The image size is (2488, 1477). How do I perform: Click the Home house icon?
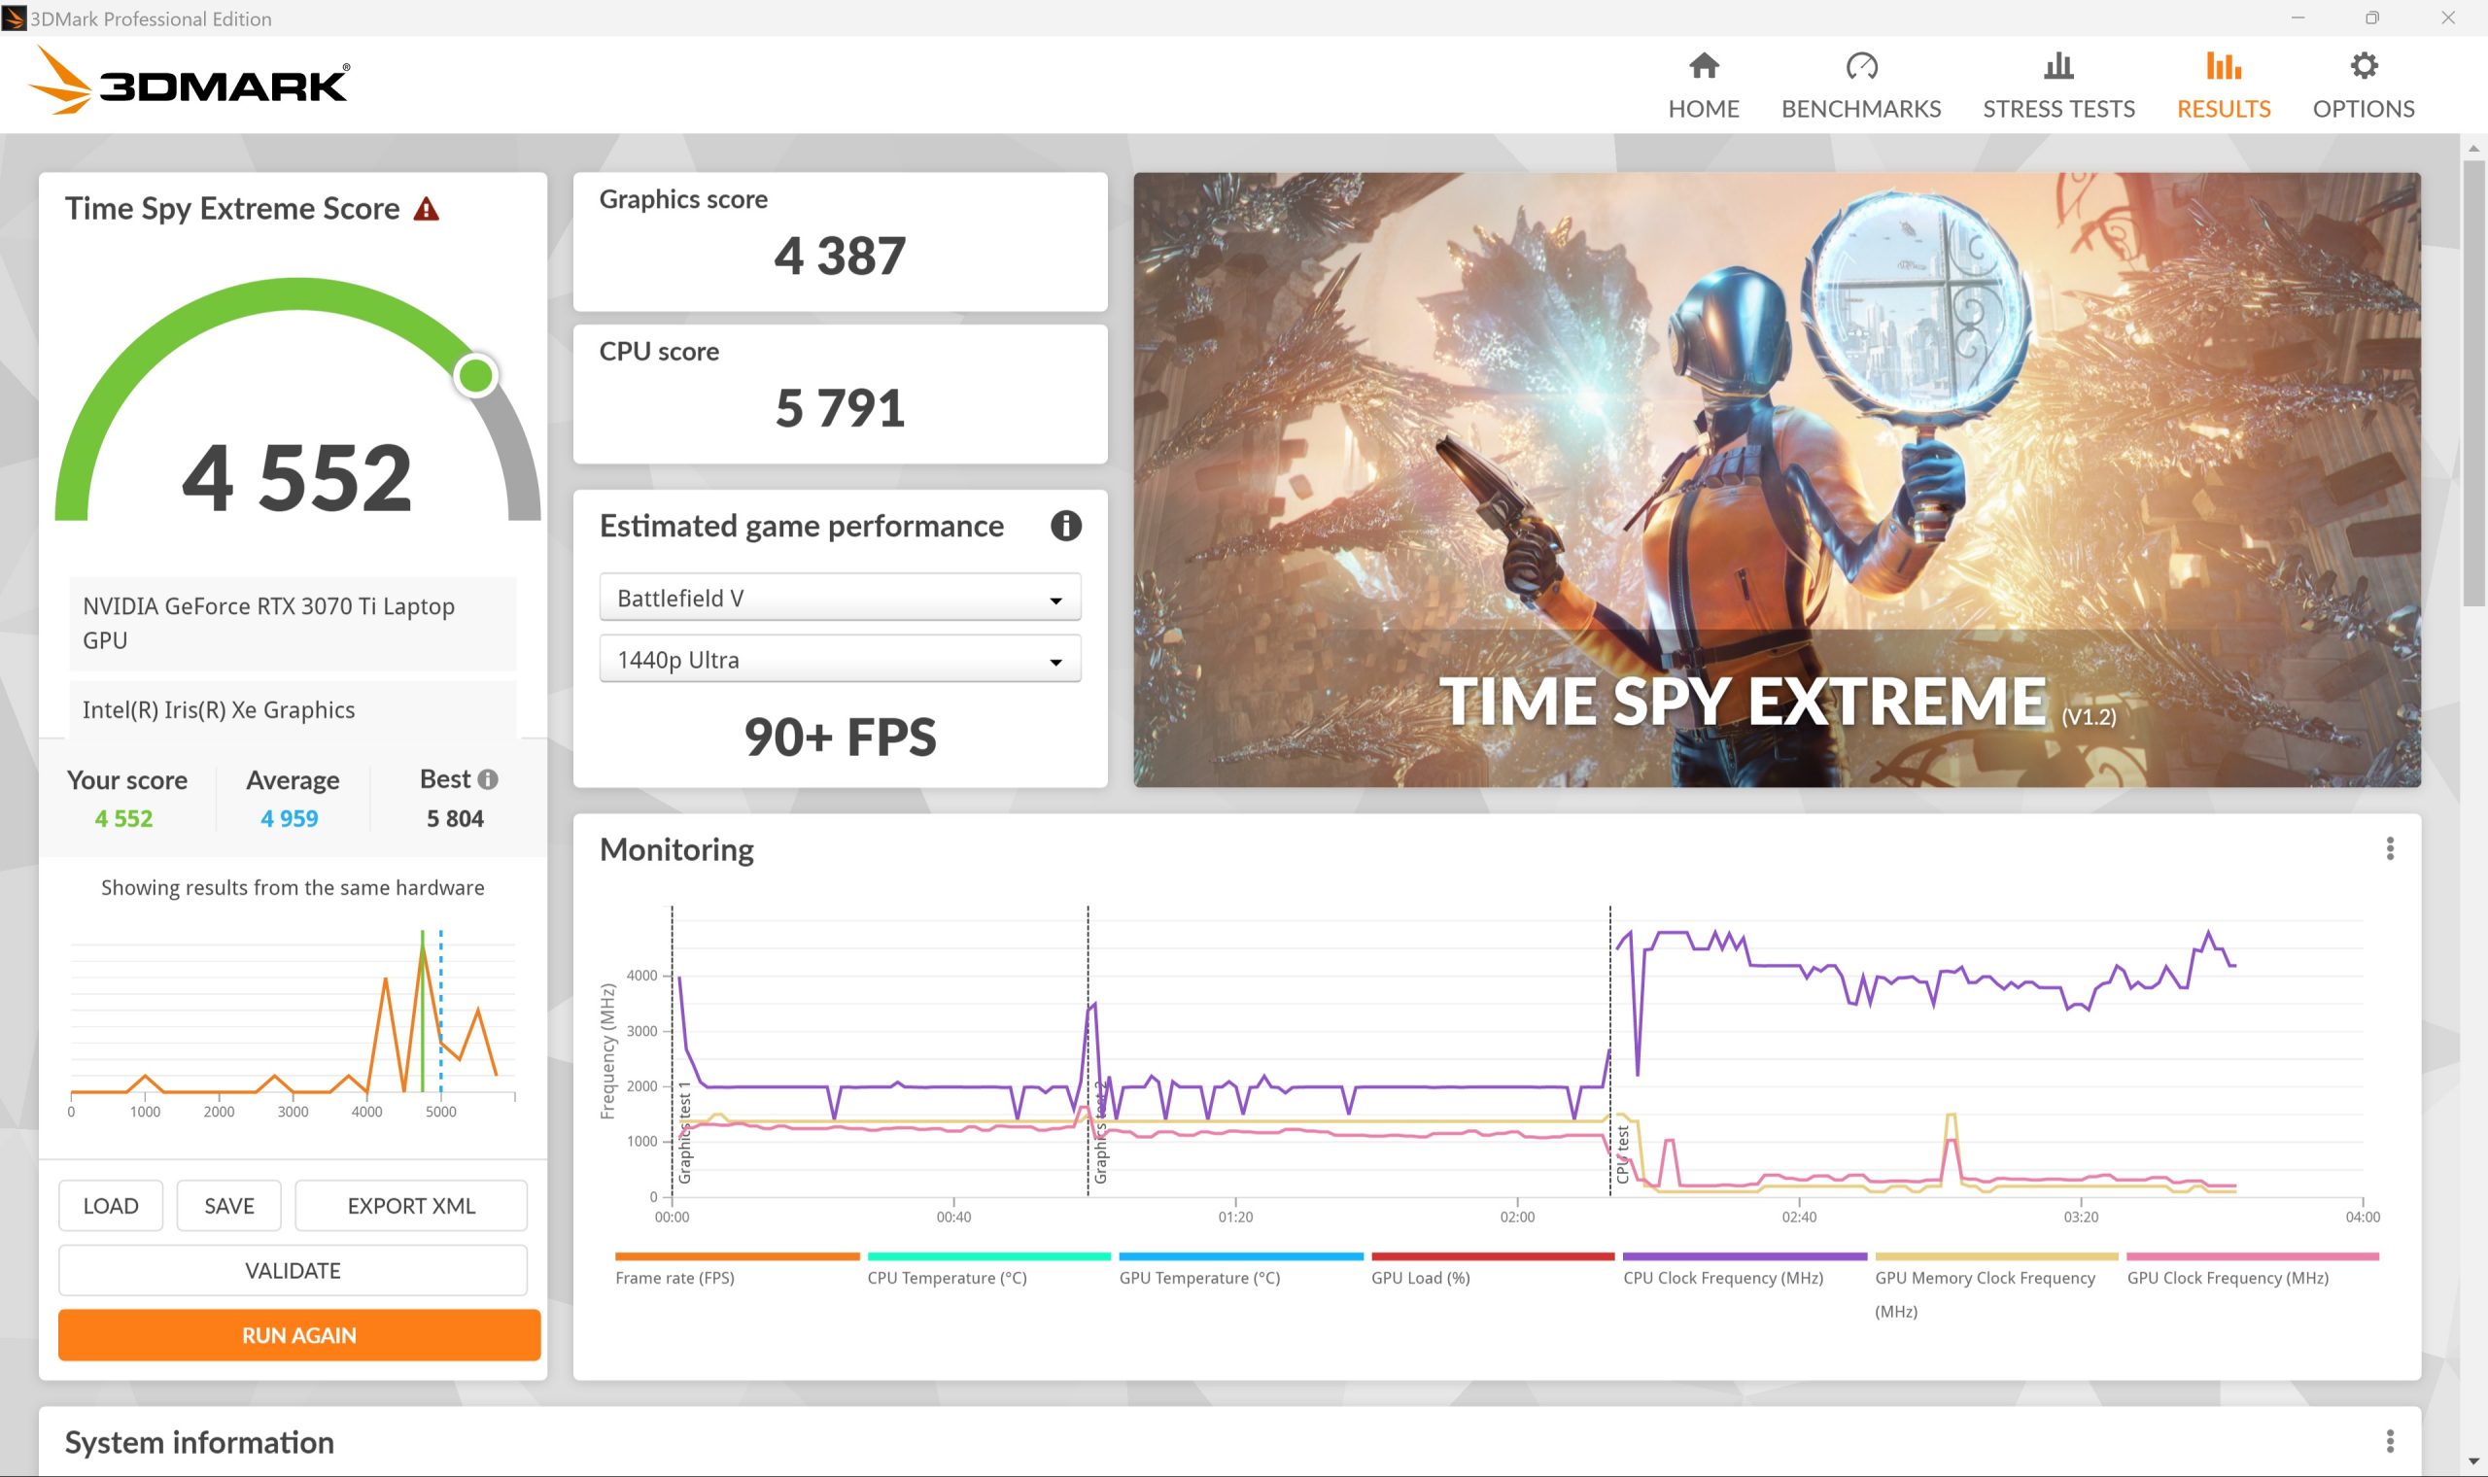(x=1703, y=67)
